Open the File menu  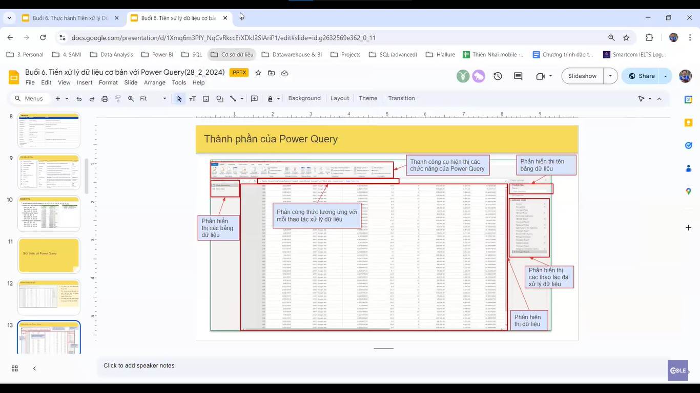click(30, 82)
